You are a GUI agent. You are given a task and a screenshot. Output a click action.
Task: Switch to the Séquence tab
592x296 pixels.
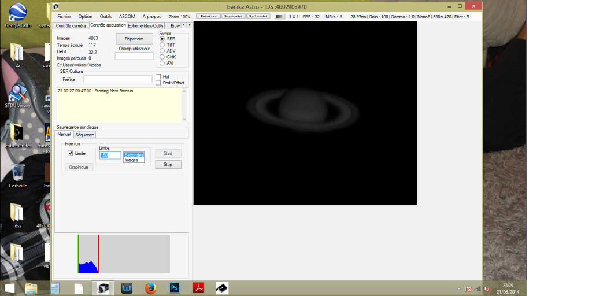click(85, 135)
